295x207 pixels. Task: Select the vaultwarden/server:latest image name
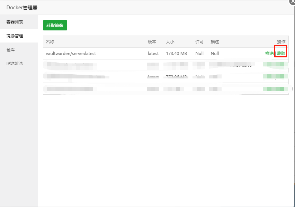click(71, 54)
